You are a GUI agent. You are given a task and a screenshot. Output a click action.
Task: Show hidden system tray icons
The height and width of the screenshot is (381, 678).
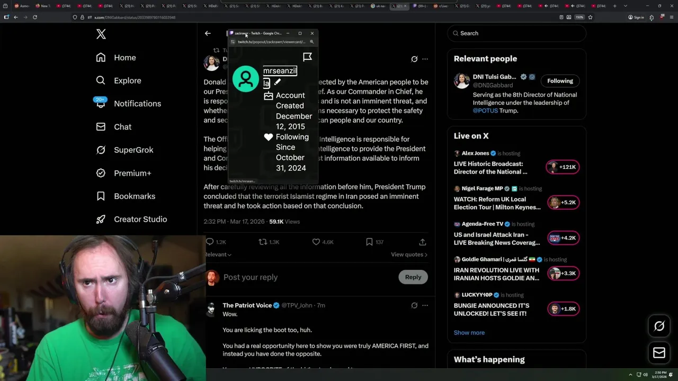coord(630,375)
